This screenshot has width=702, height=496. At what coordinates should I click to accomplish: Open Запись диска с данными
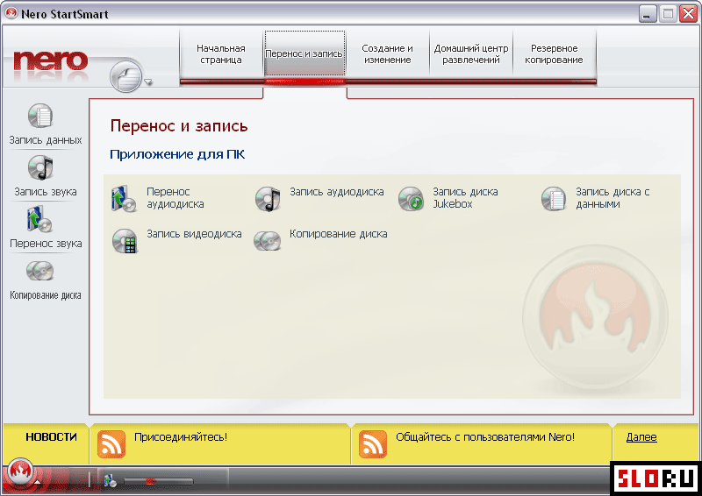[553, 199]
